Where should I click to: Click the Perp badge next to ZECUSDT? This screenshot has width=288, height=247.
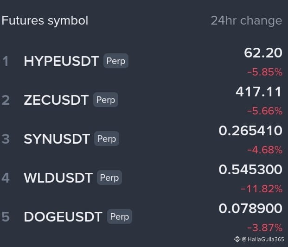(x=106, y=100)
